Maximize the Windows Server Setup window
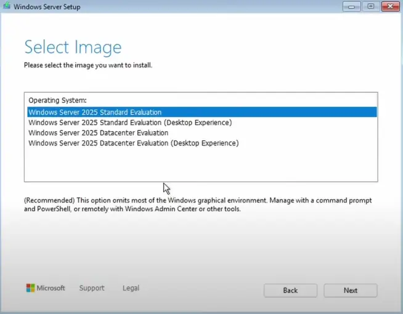This screenshot has width=403, height=314. [371, 6]
